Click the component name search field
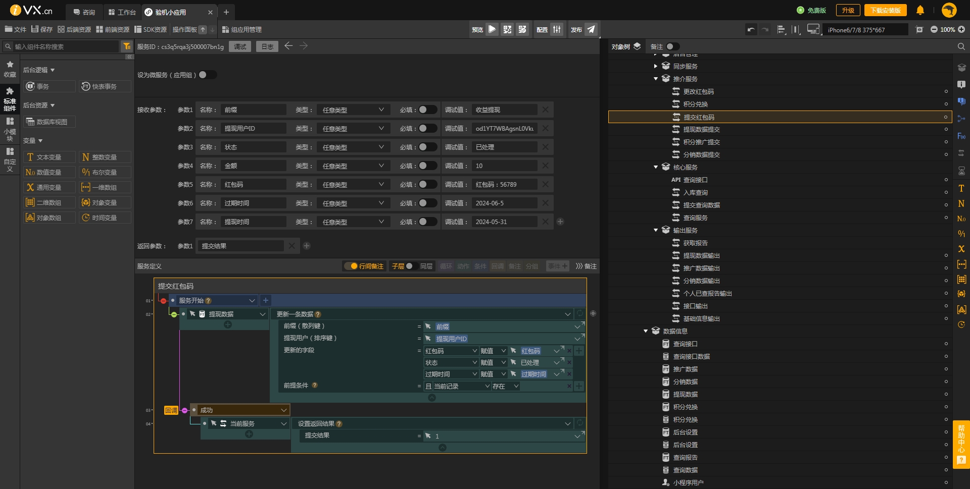Screen dimensions: 970x489 click(66, 46)
